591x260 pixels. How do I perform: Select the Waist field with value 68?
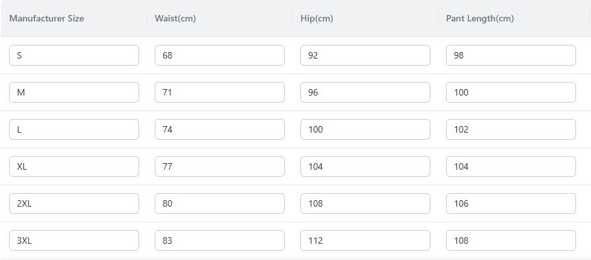219,55
